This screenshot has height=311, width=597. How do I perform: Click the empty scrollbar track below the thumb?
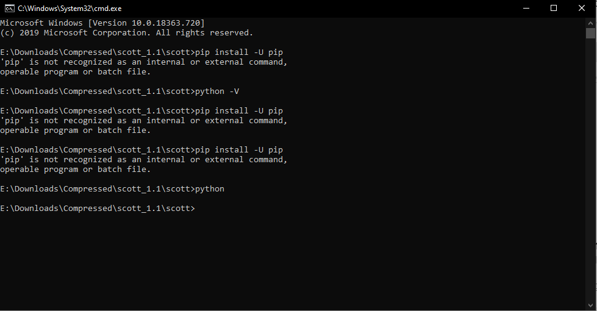click(591, 171)
